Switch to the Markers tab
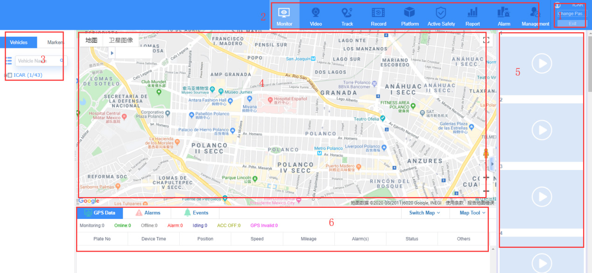 click(56, 42)
